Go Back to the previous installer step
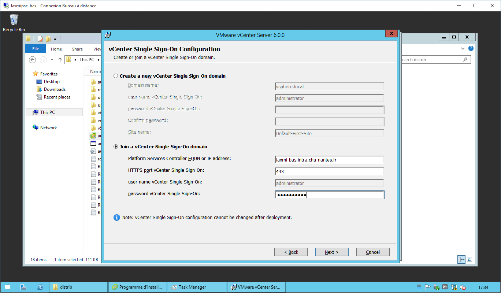This screenshot has width=501, height=293. [291, 252]
